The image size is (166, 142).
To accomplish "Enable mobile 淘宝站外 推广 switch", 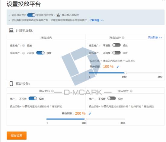I will (112, 98).
